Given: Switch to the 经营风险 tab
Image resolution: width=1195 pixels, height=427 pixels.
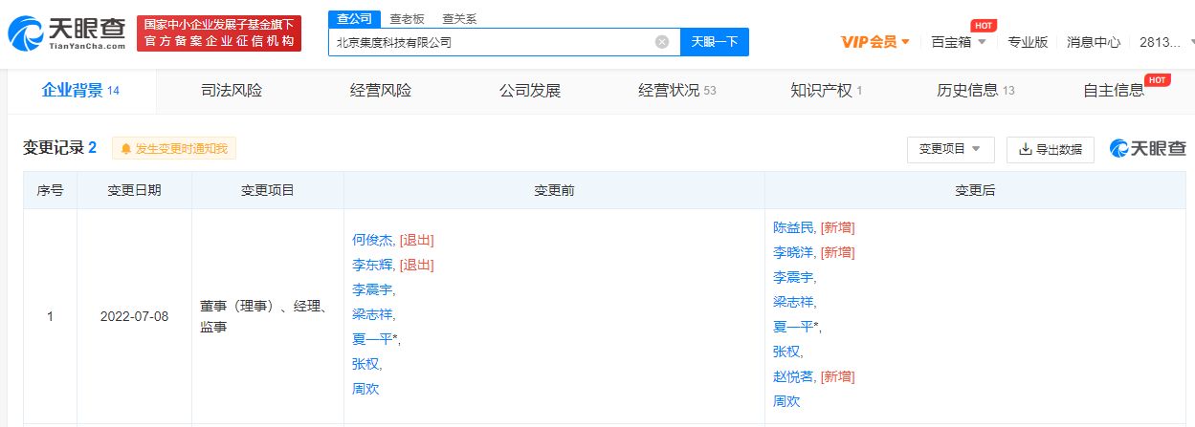Looking at the screenshot, I should click(381, 91).
